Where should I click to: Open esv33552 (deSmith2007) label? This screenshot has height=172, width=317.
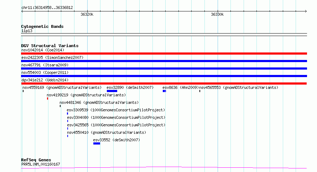116,140
